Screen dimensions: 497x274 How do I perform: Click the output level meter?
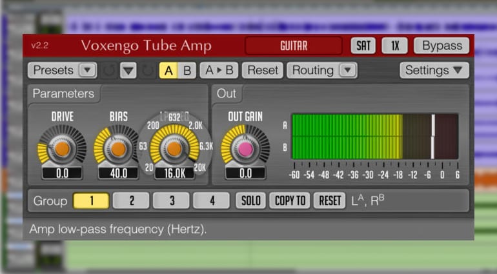pyautogui.click(x=375, y=137)
